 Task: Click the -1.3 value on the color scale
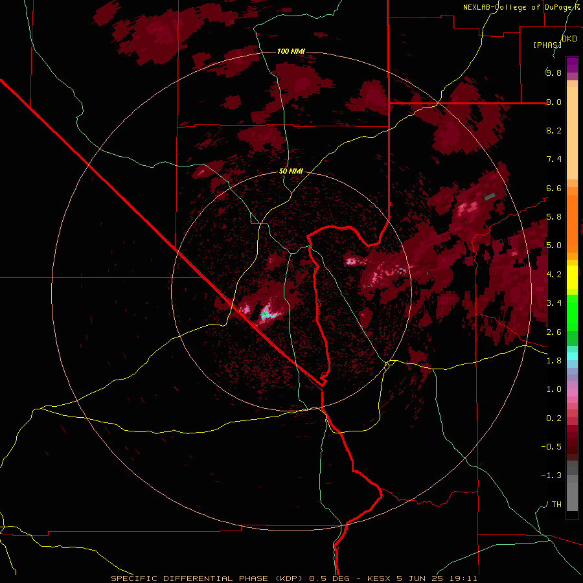551,475
